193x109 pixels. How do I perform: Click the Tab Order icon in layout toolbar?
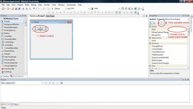(x=135, y=12)
